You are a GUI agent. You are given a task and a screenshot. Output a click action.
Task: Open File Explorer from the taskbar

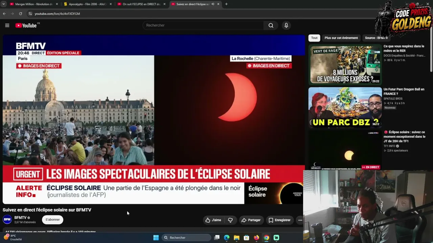236,238
